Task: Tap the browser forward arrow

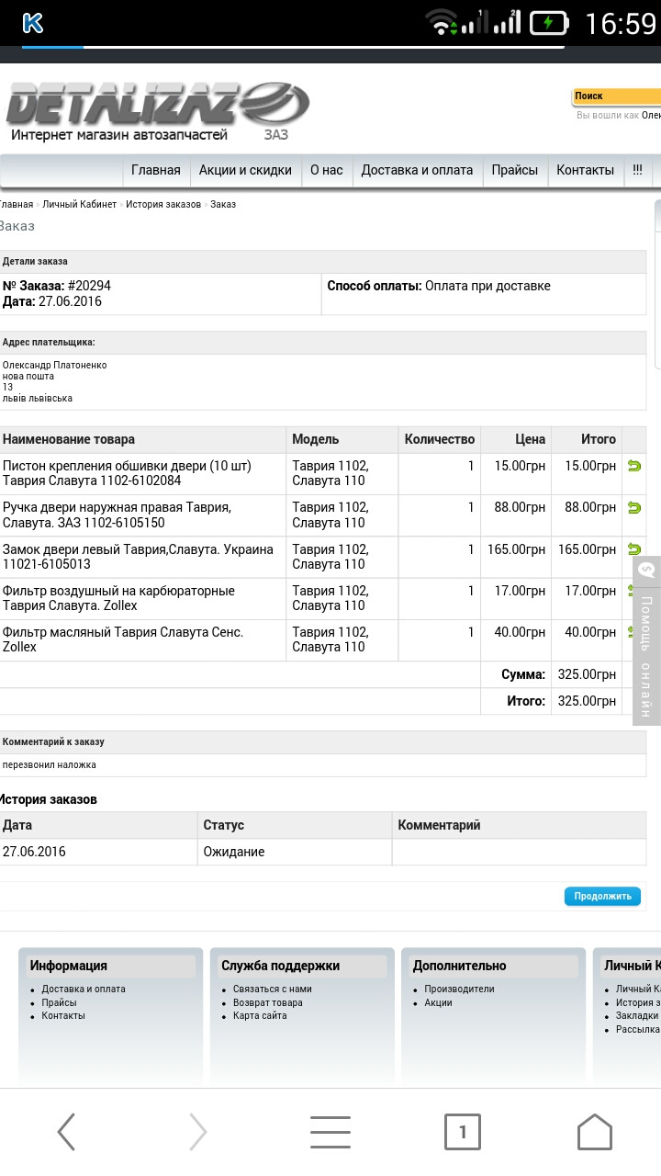Action: 198,1132
